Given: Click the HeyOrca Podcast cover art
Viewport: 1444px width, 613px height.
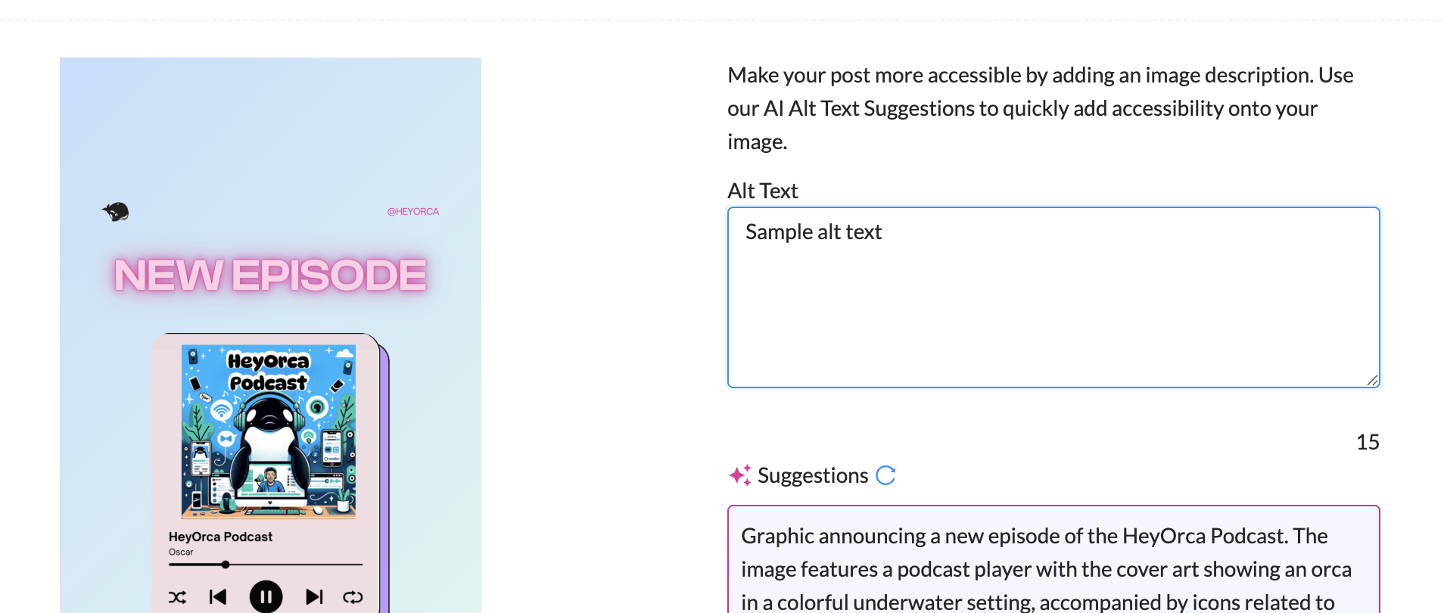Looking at the screenshot, I should tap(269, 432).
